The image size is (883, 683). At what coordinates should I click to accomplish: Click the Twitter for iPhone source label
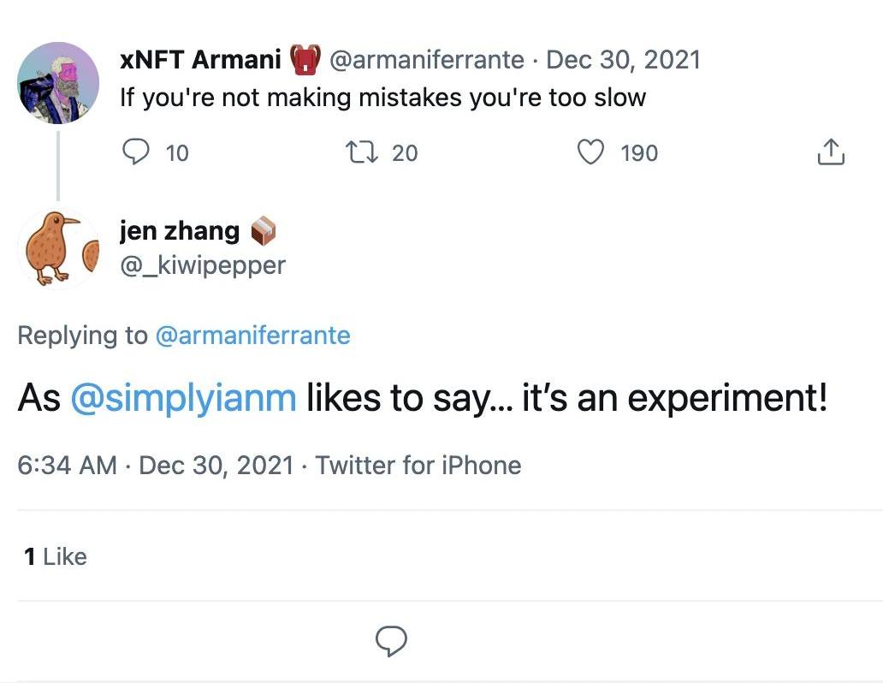(x=418, y=465)
